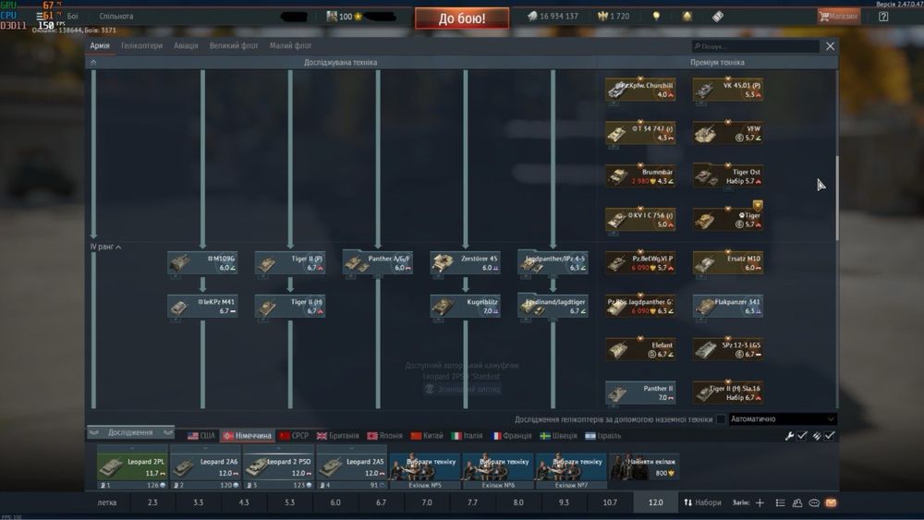Viewport: 924px width, 520px height.
Task: Select the Швеція nation tab
Action: click(x=558, y=436)
